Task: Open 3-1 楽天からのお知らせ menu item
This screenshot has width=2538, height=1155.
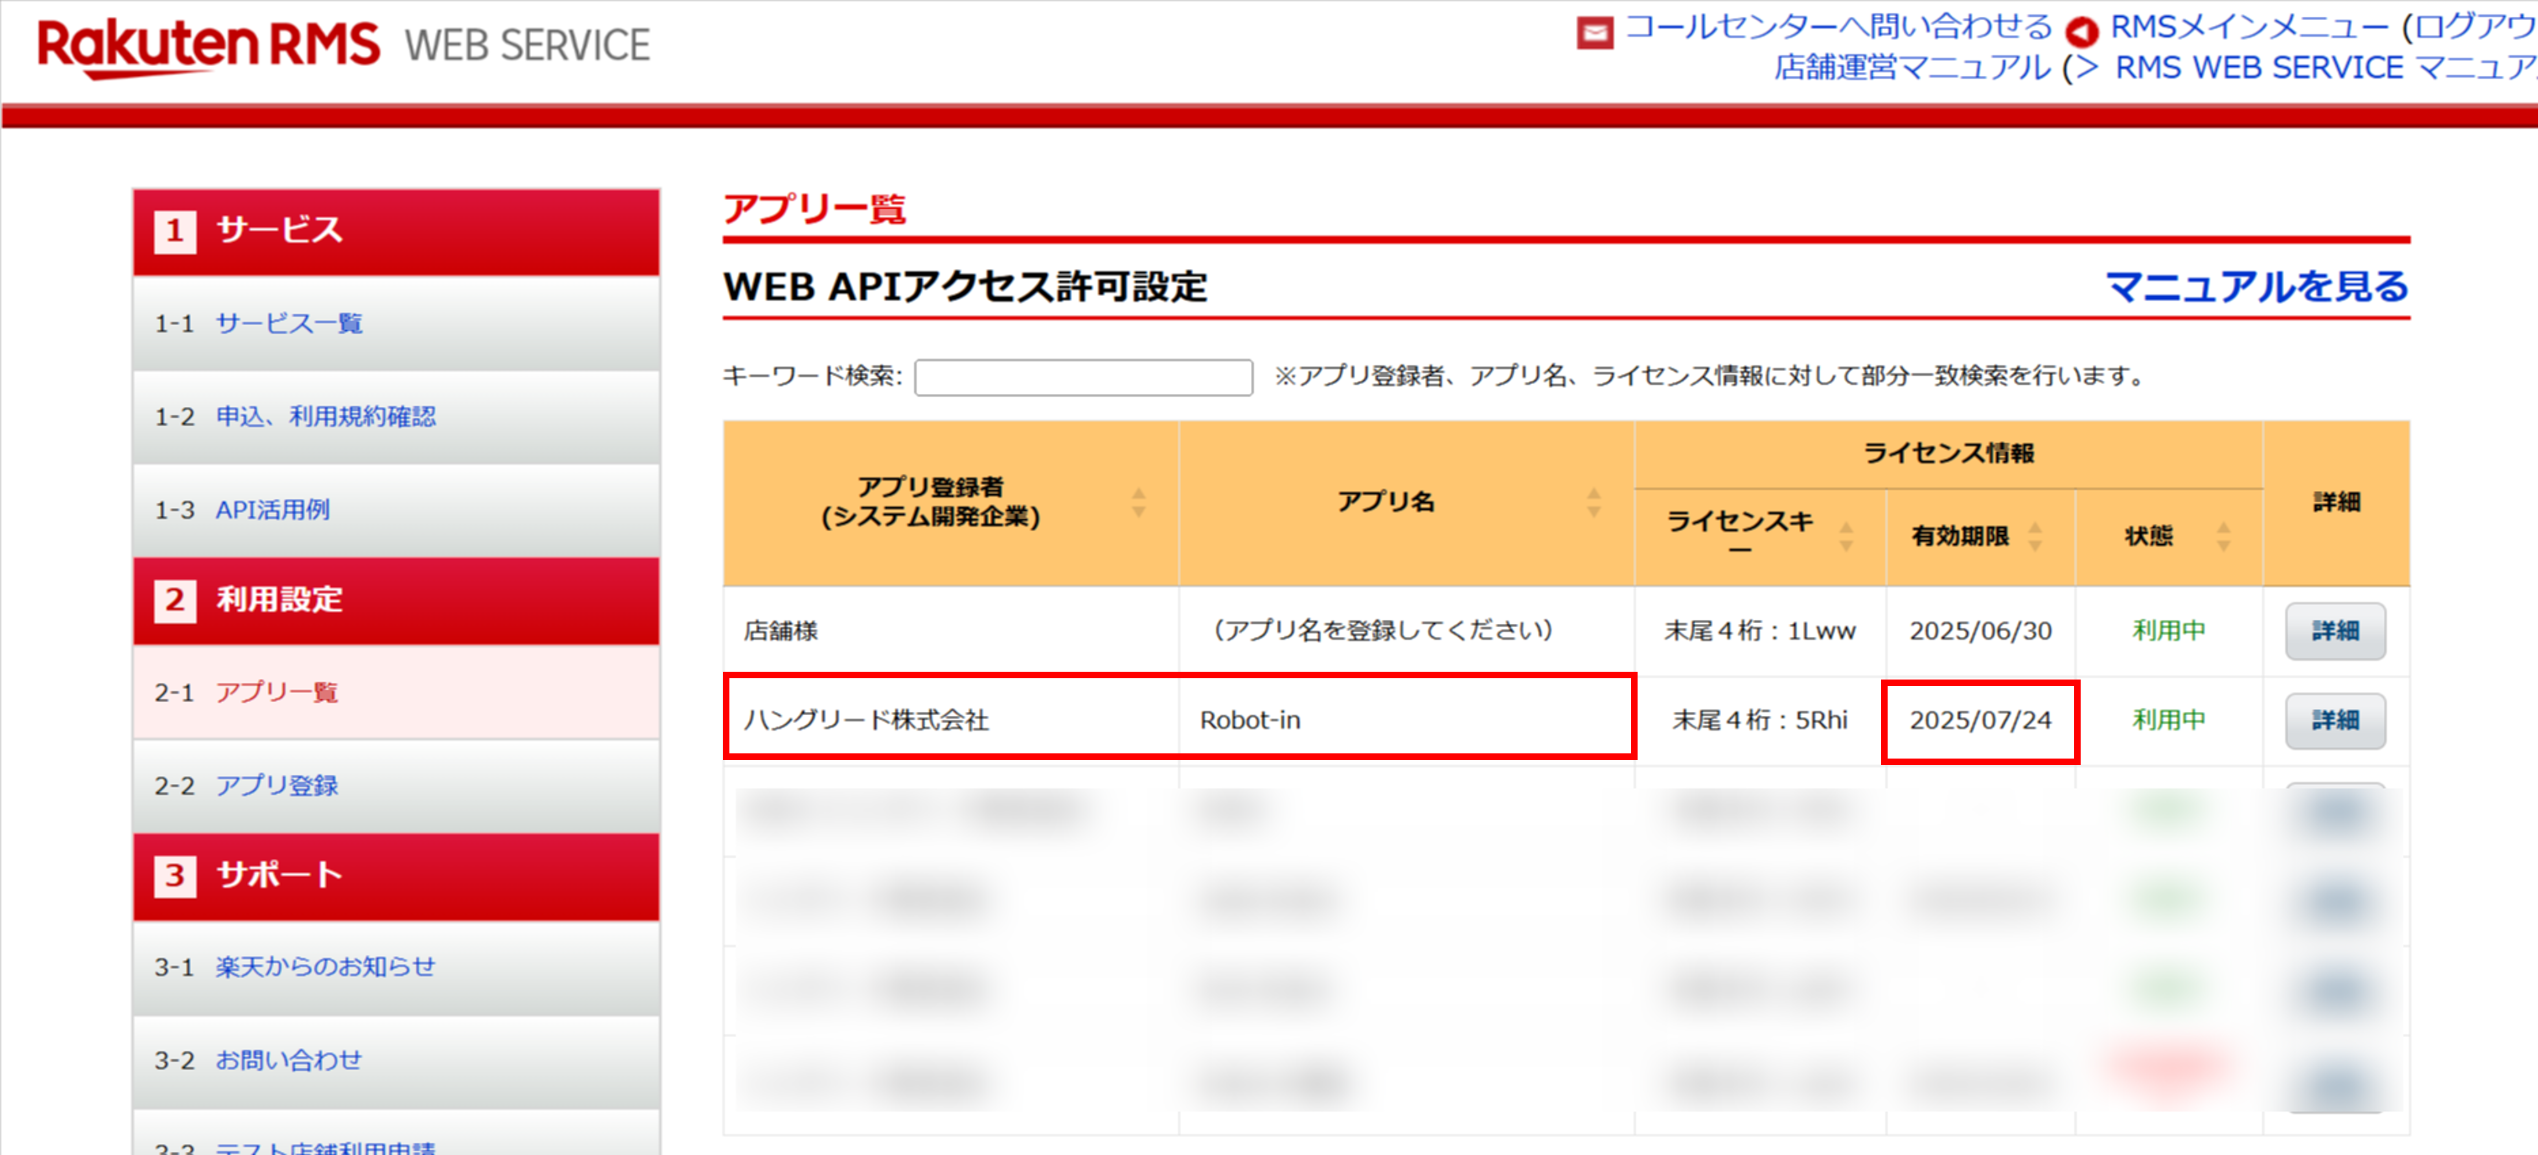Action: click(x=396, y=968)
